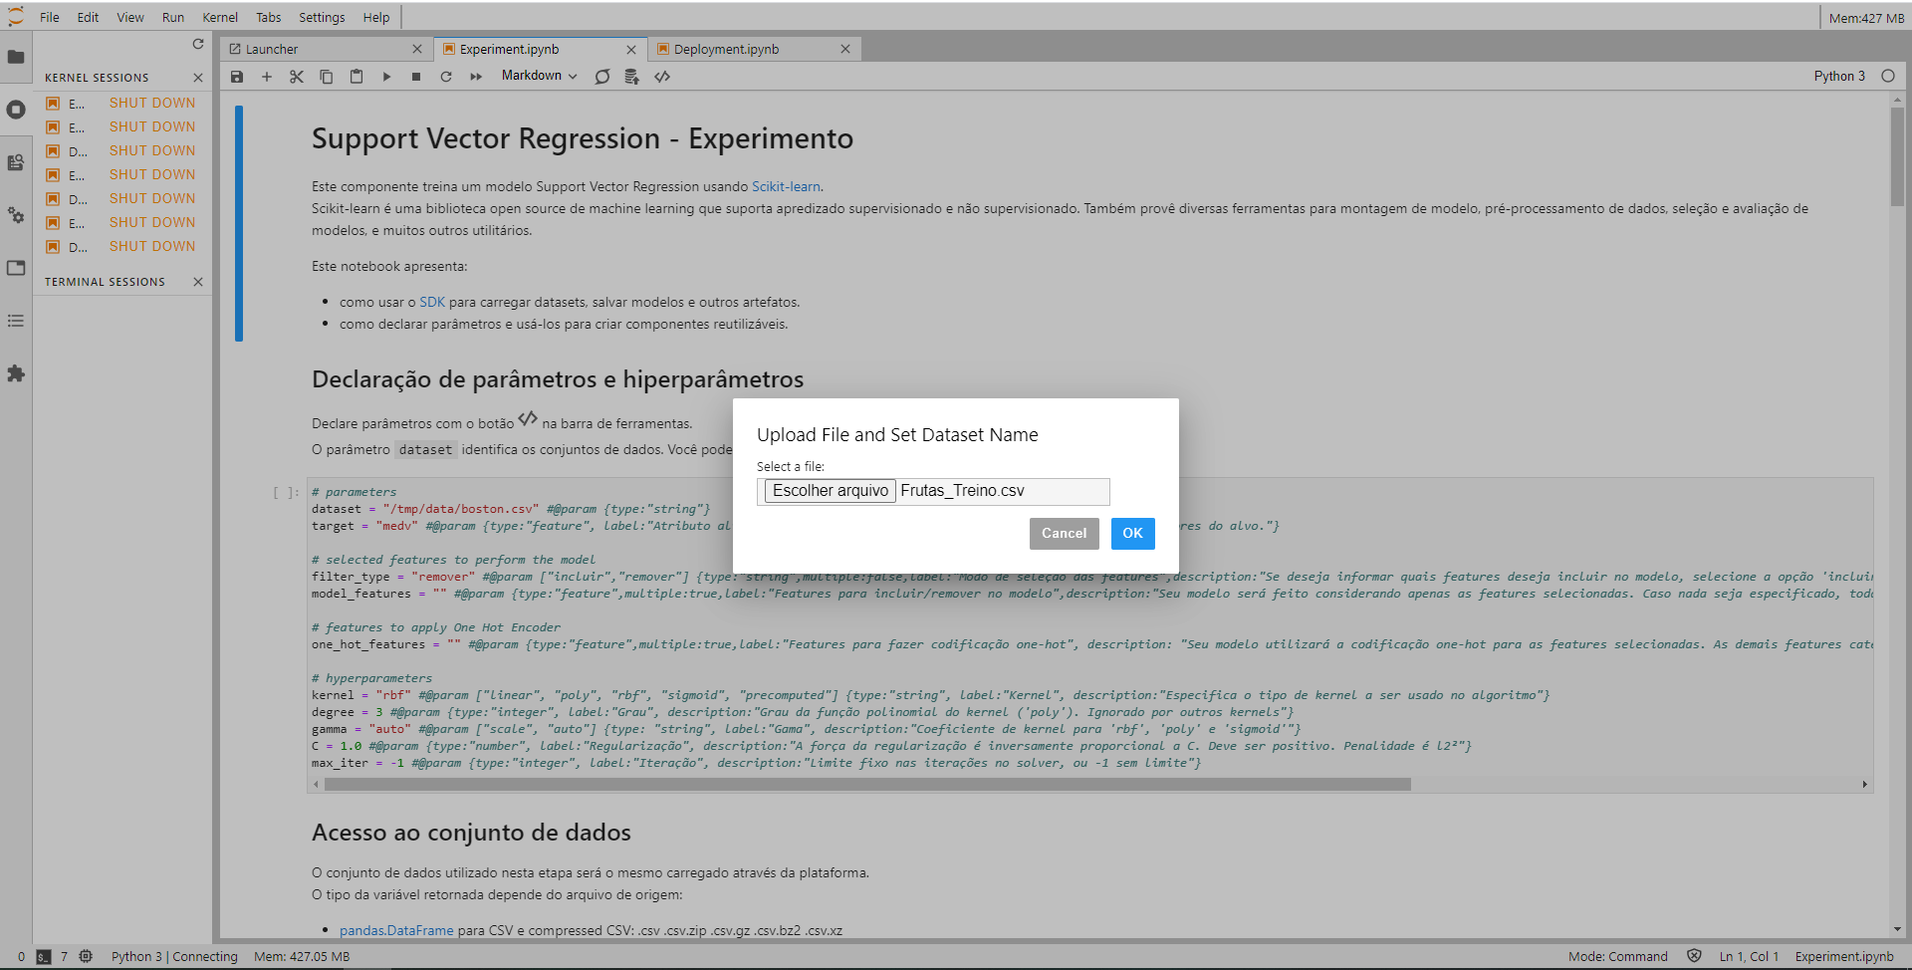The width and height of the screenshot is (1912, 970).
Task: Close the Experiment.ipynb tab
Action: (x=631, y=49)
